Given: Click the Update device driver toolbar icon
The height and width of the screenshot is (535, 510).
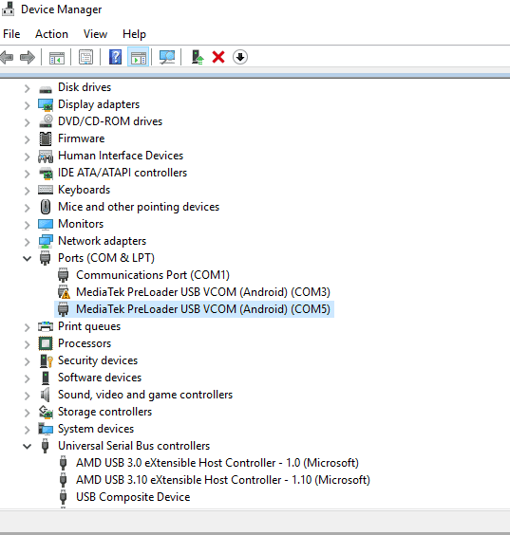Looking at the screenshot, I should 198,57.
